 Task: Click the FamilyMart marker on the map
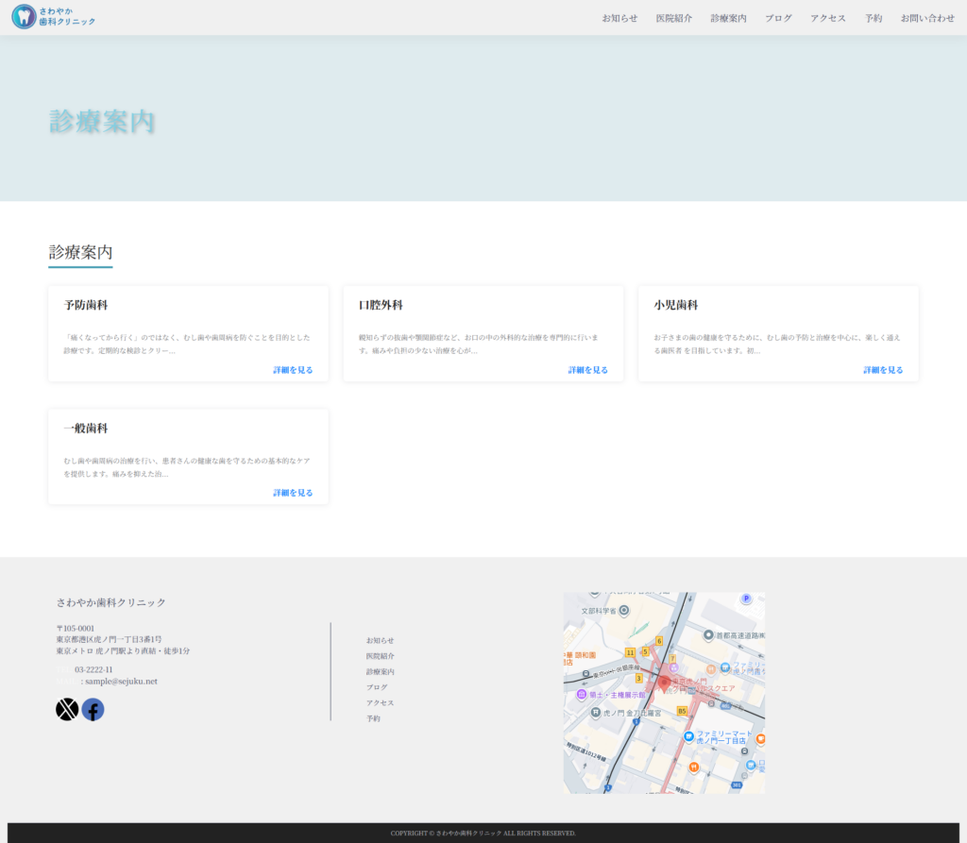coord(689,735)
